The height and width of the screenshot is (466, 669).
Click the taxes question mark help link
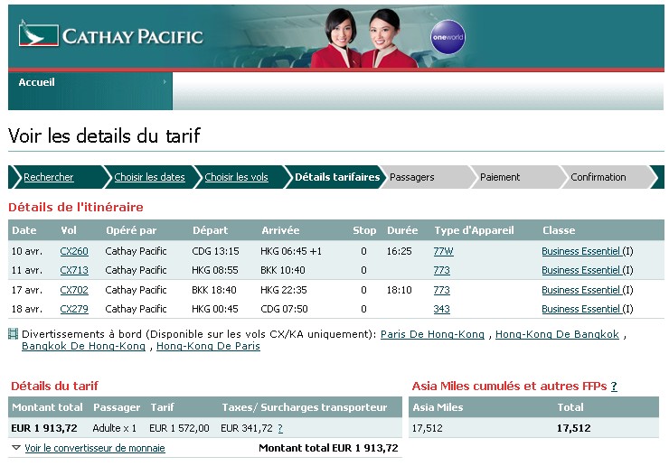pos(280,428)
